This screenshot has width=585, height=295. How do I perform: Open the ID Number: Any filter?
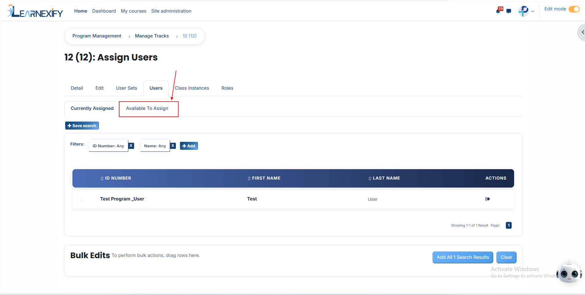108,146
